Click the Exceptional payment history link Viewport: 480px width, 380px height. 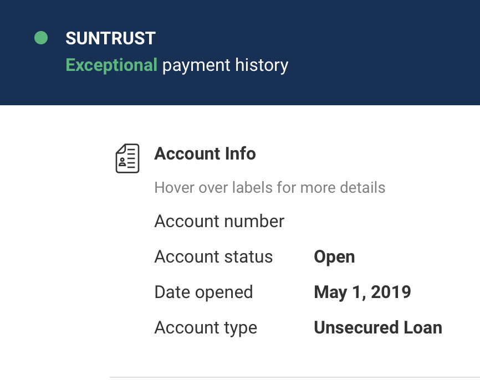pos(177,65)
